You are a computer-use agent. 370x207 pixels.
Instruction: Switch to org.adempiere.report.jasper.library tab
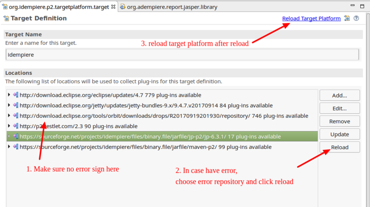(x=171, y=7)
